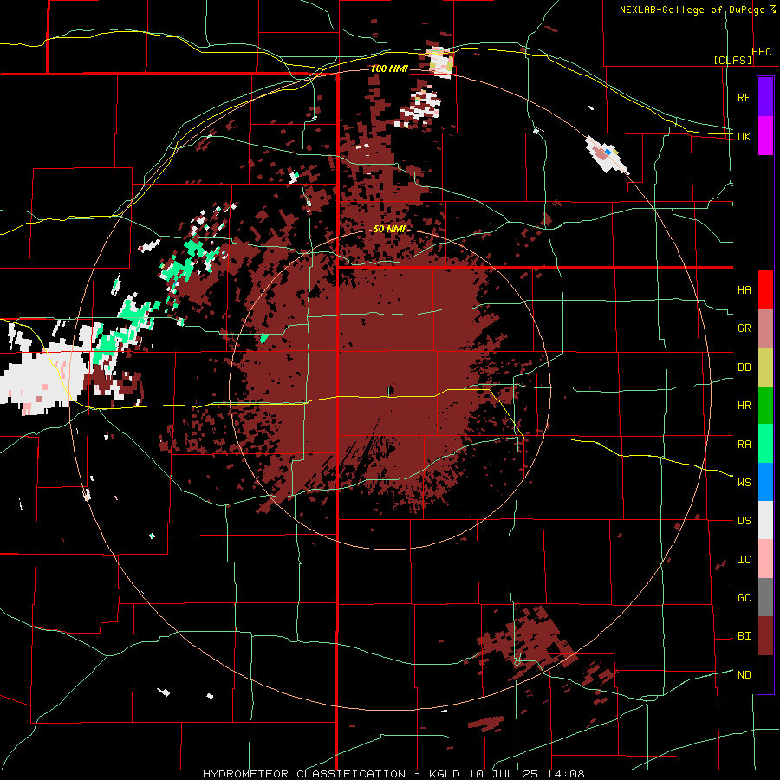Viewport: 780px width, 780px height.
Task: Click the radar site center hole
Action: tap(390, 389)
